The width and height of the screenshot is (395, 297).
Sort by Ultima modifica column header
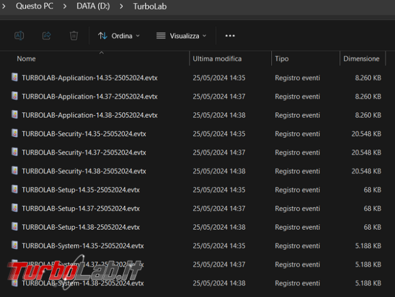point(217,59)
